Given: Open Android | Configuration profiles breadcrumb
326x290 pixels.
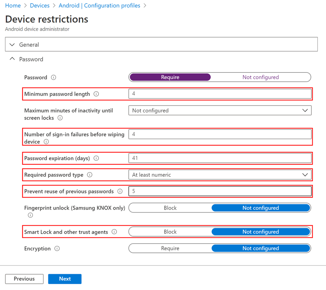Looking at the screenshot, I should coord(100,6).
